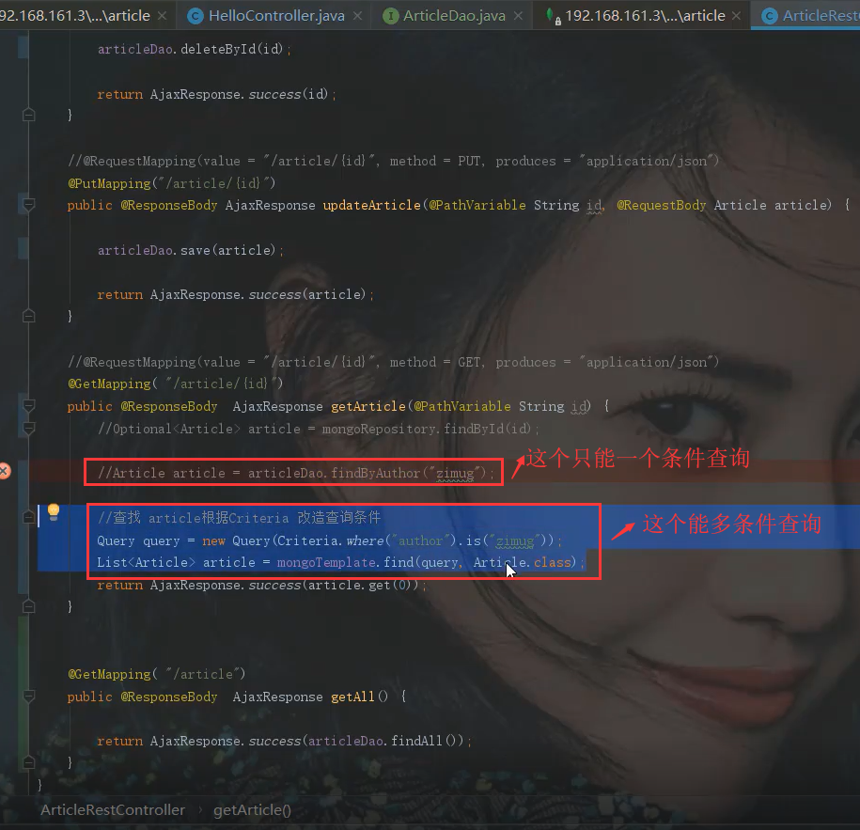Close the ArticleDao.java tab

coord(518,16)
